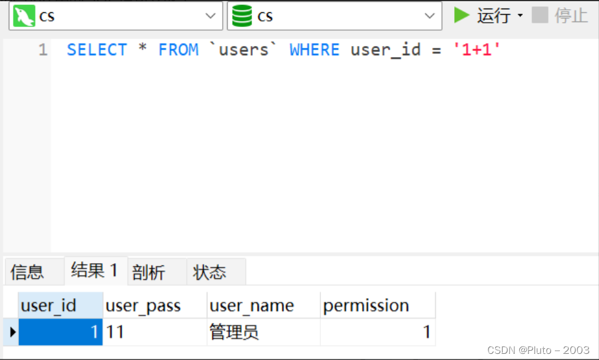Click the connection icon beside cs selector
Screen dimensions: 599x360
[21, 15]
